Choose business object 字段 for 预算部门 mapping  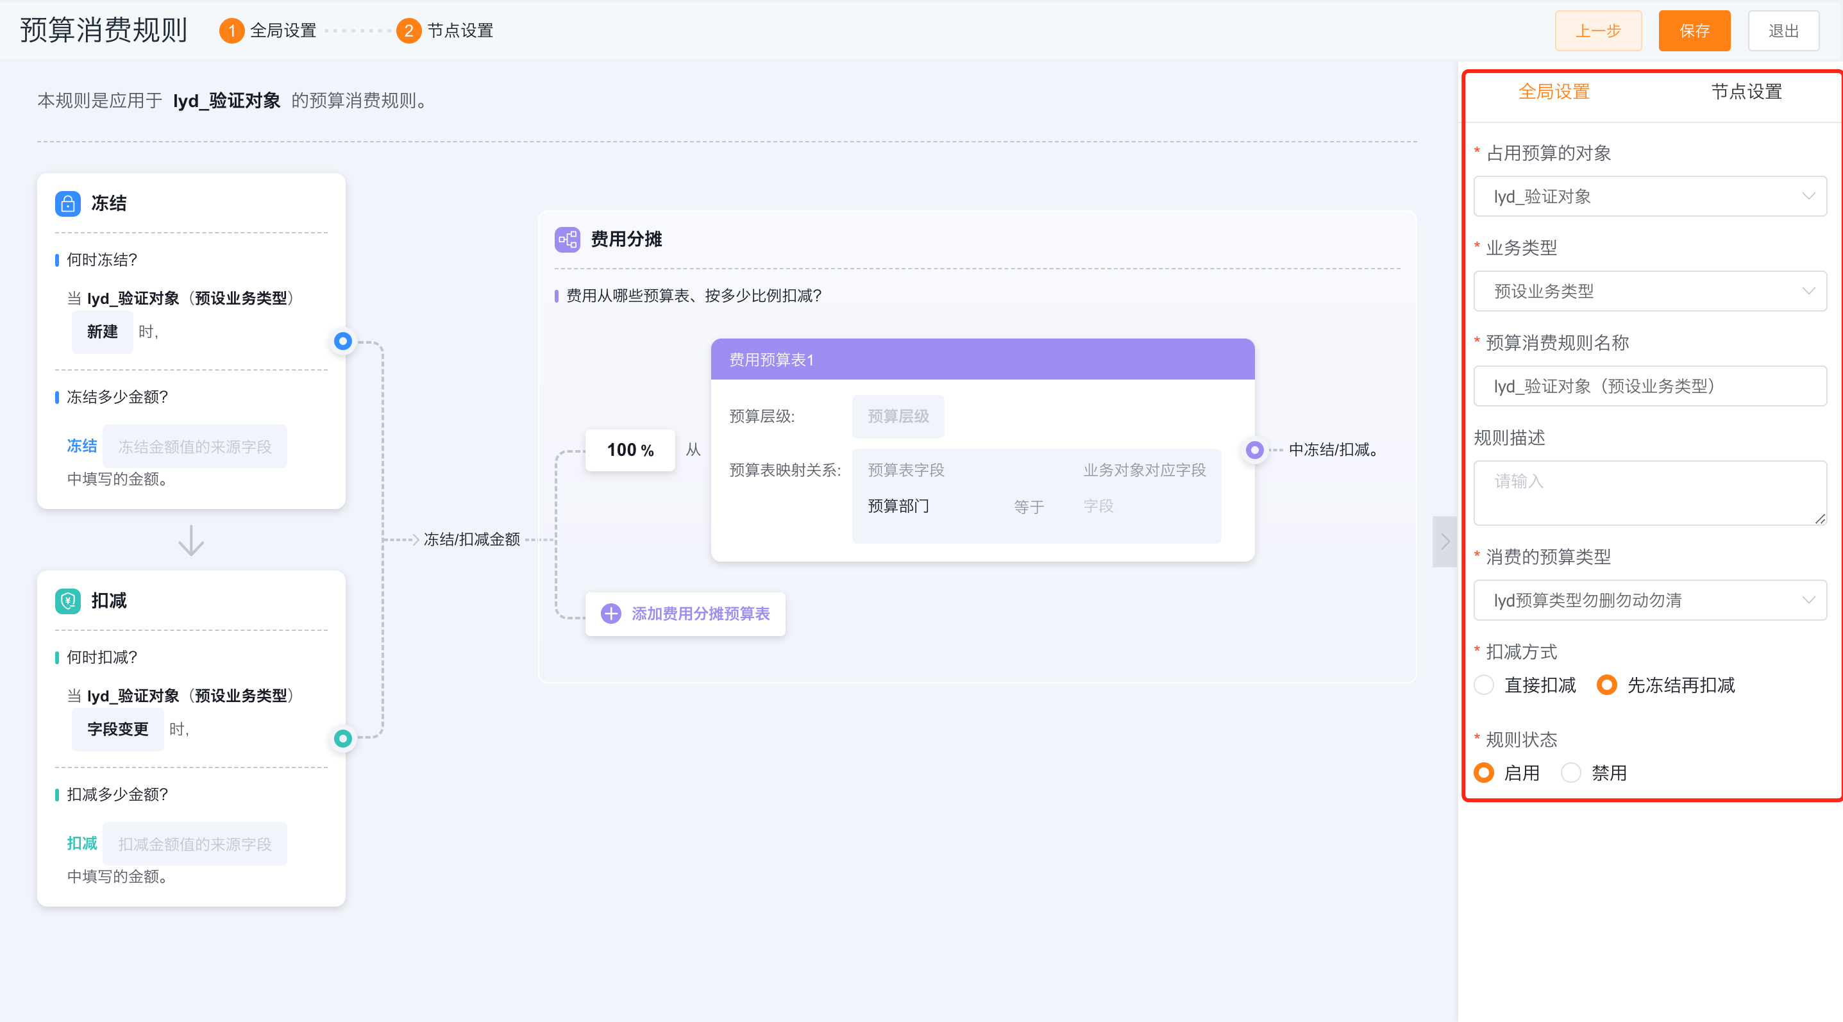point(1098,507)
